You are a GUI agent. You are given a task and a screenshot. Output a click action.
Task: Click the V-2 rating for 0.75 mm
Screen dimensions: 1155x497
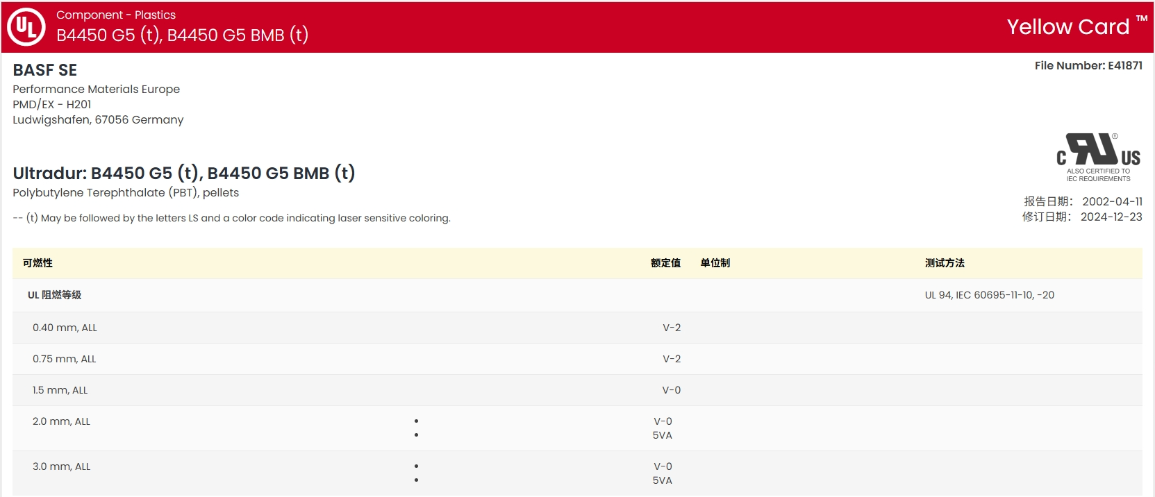click(672, 359)
